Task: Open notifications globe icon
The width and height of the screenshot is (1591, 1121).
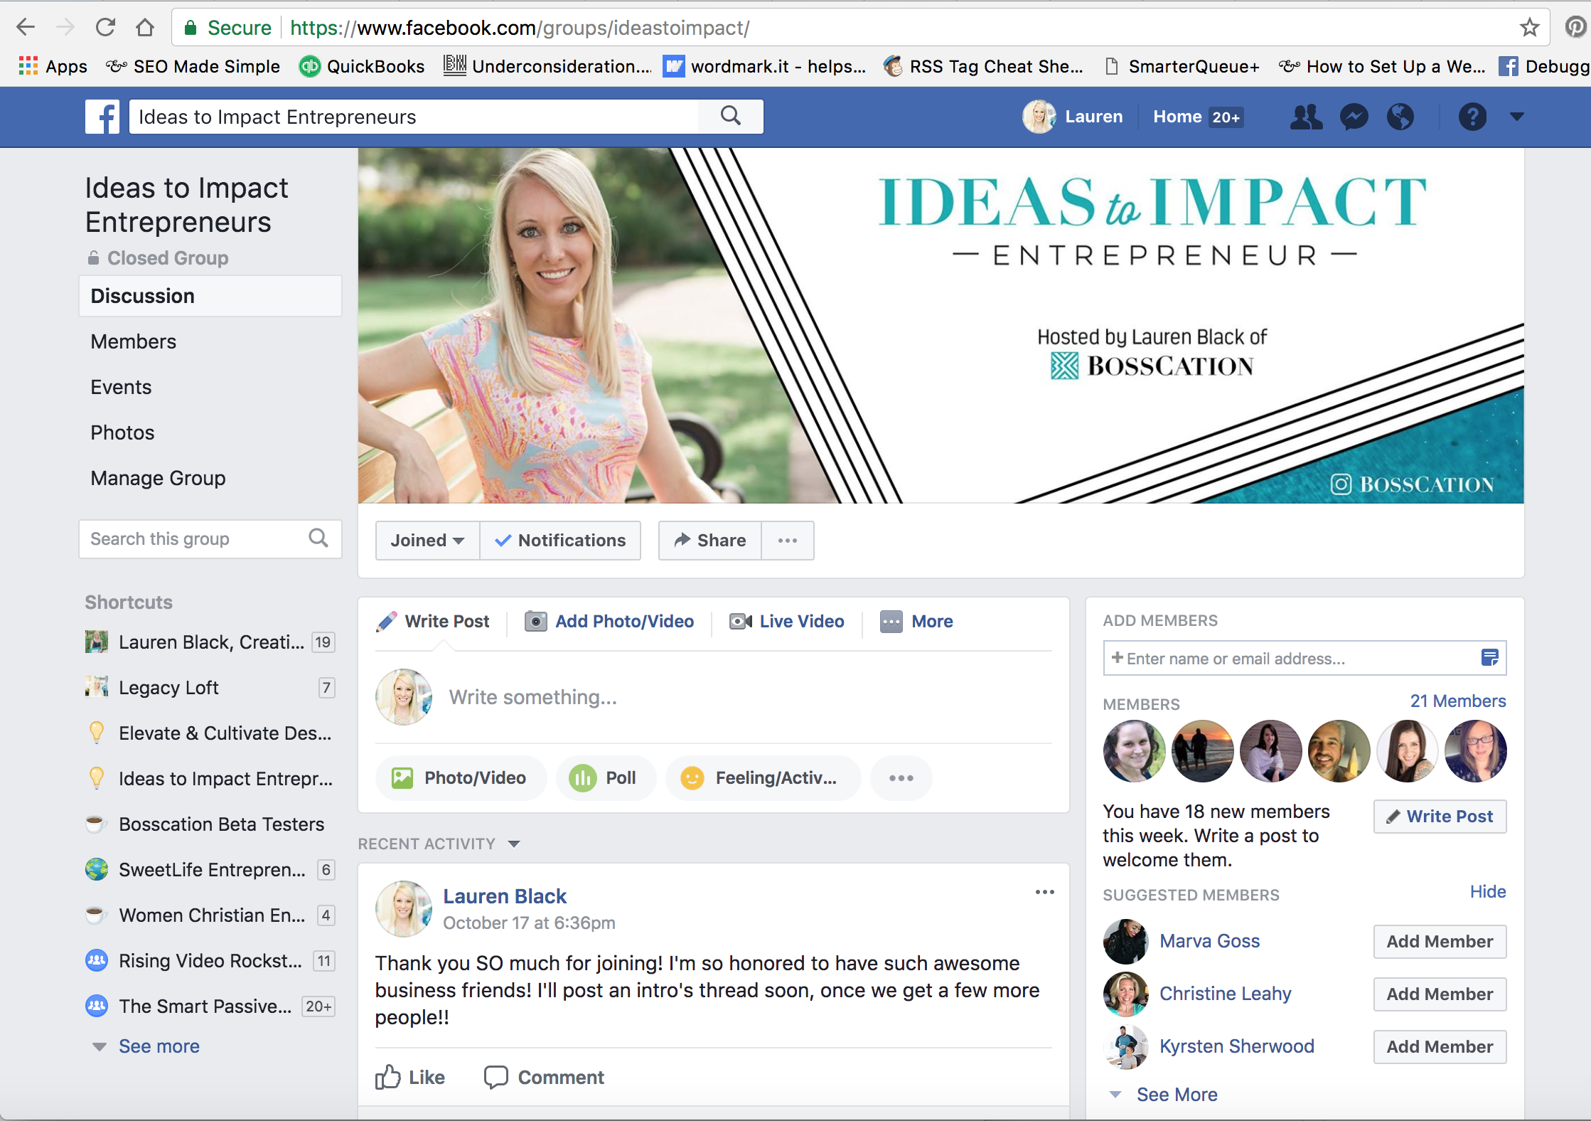Action: [1400, 117]
